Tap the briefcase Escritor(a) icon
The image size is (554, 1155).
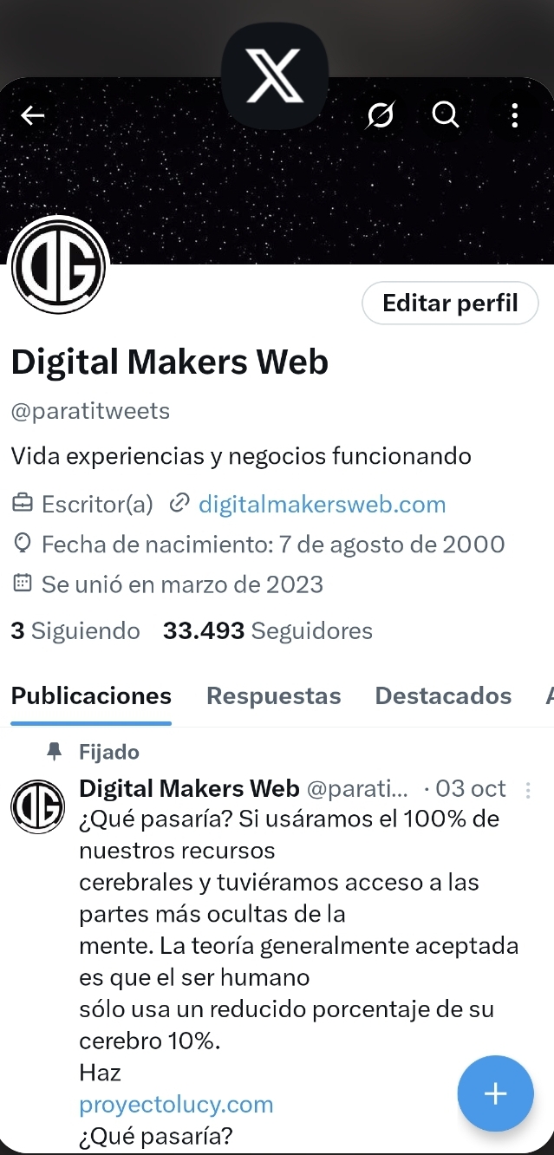click(x=23, y=503)
